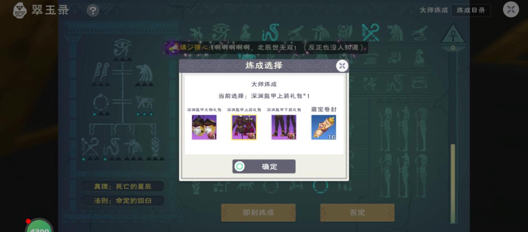Click the 大师炼成 label at top

coord(434,10)
